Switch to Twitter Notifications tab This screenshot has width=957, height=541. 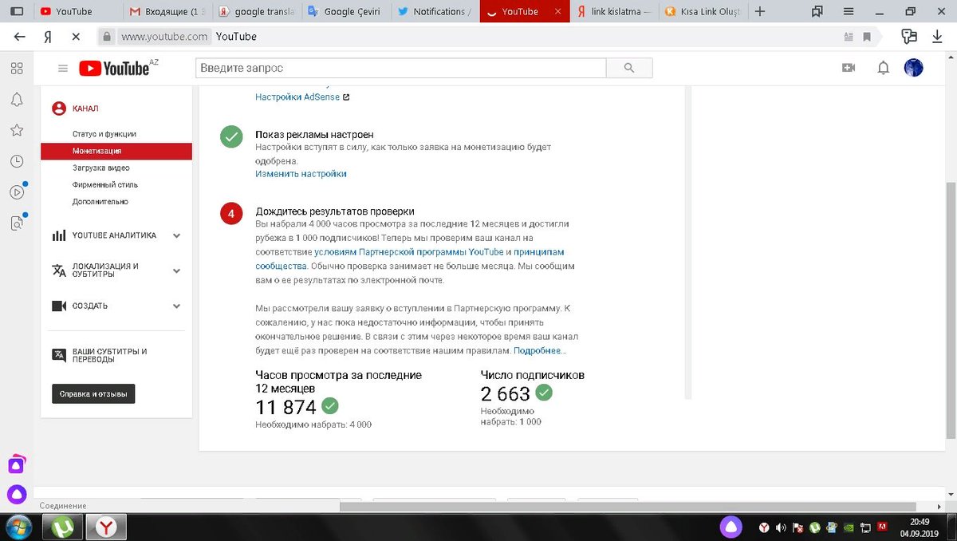tap(435, 11)
